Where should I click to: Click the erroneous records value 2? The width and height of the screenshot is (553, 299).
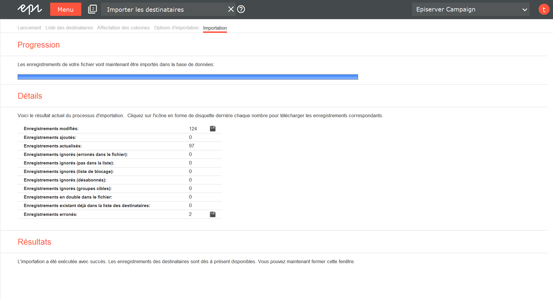190,214
